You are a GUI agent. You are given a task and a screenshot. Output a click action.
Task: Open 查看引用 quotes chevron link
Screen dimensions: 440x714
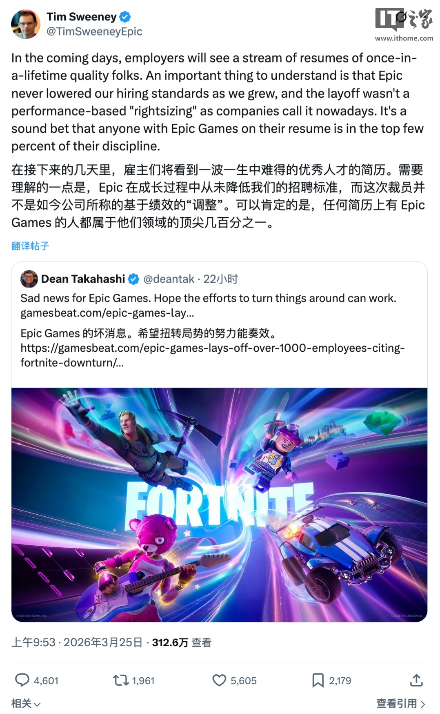(x=401, y=703)
